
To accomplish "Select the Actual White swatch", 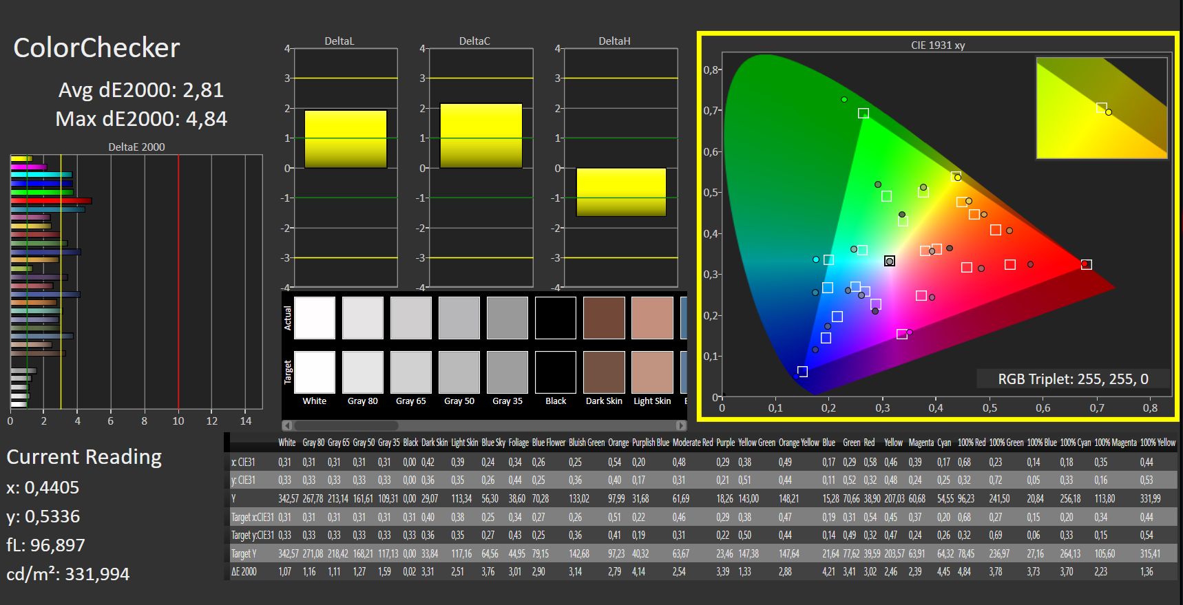I will click(315, 318).
